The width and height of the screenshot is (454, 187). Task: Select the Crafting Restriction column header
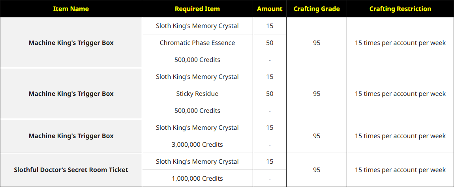click(400, 9)
